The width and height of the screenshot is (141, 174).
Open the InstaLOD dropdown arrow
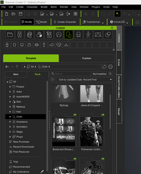pyautogui.click(x=127, y=23)
